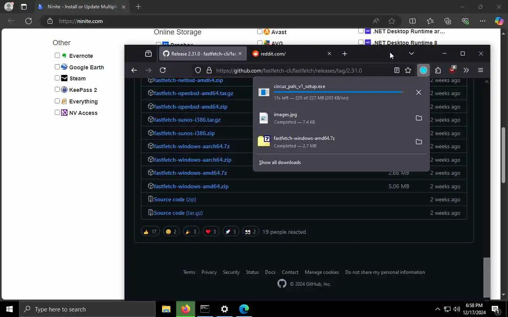Open Firefox extensions puzzle icon
The image size is (508, 317).
click(438, 71)
